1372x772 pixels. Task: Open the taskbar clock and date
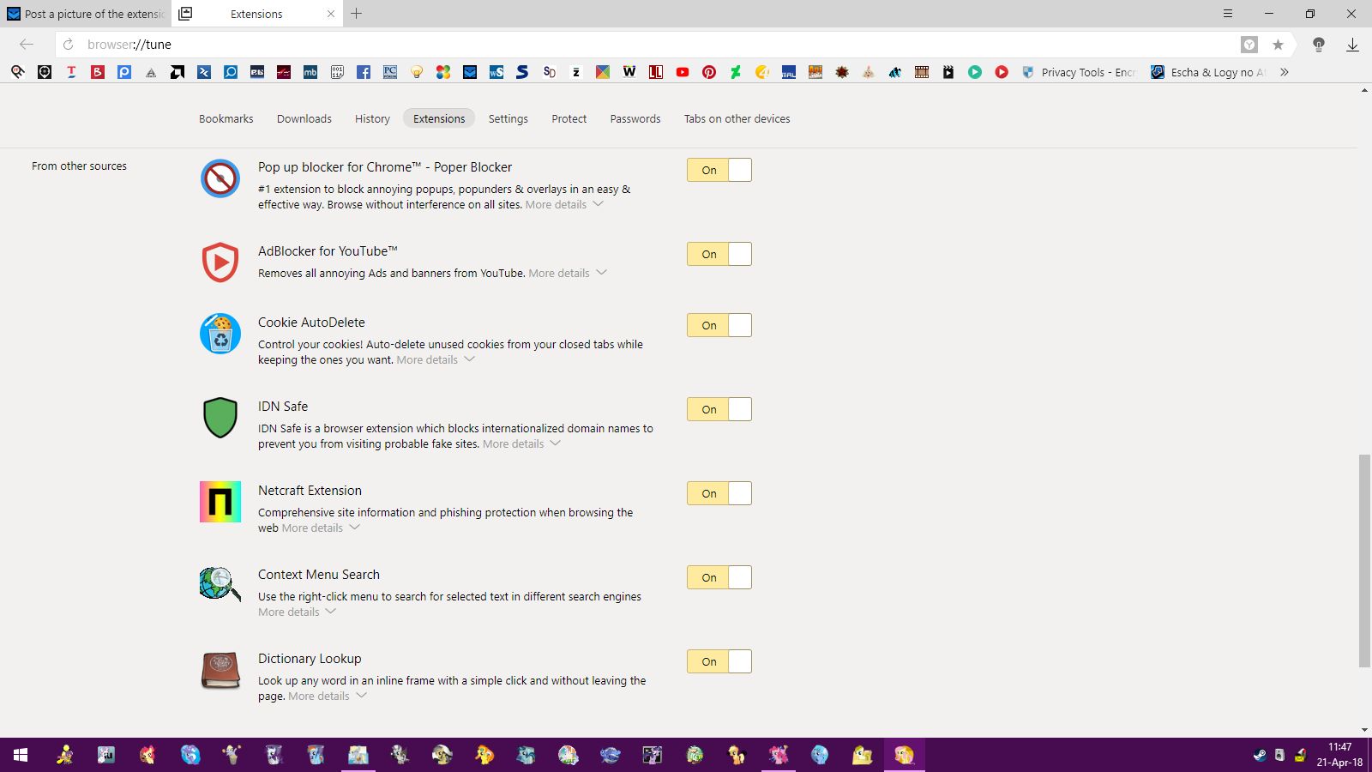tap(1339, 755)
